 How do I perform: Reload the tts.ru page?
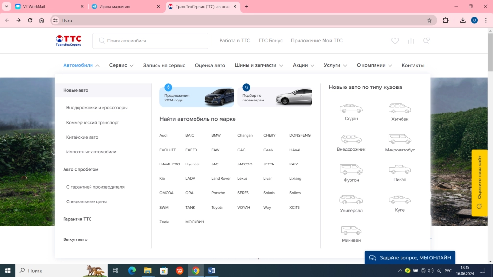pos(30,20)
